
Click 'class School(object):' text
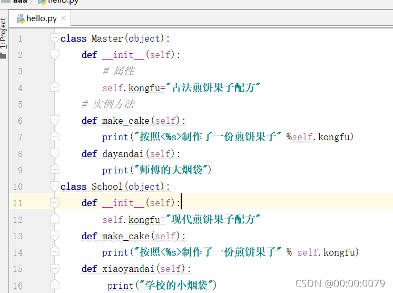[x=115, y=187]
